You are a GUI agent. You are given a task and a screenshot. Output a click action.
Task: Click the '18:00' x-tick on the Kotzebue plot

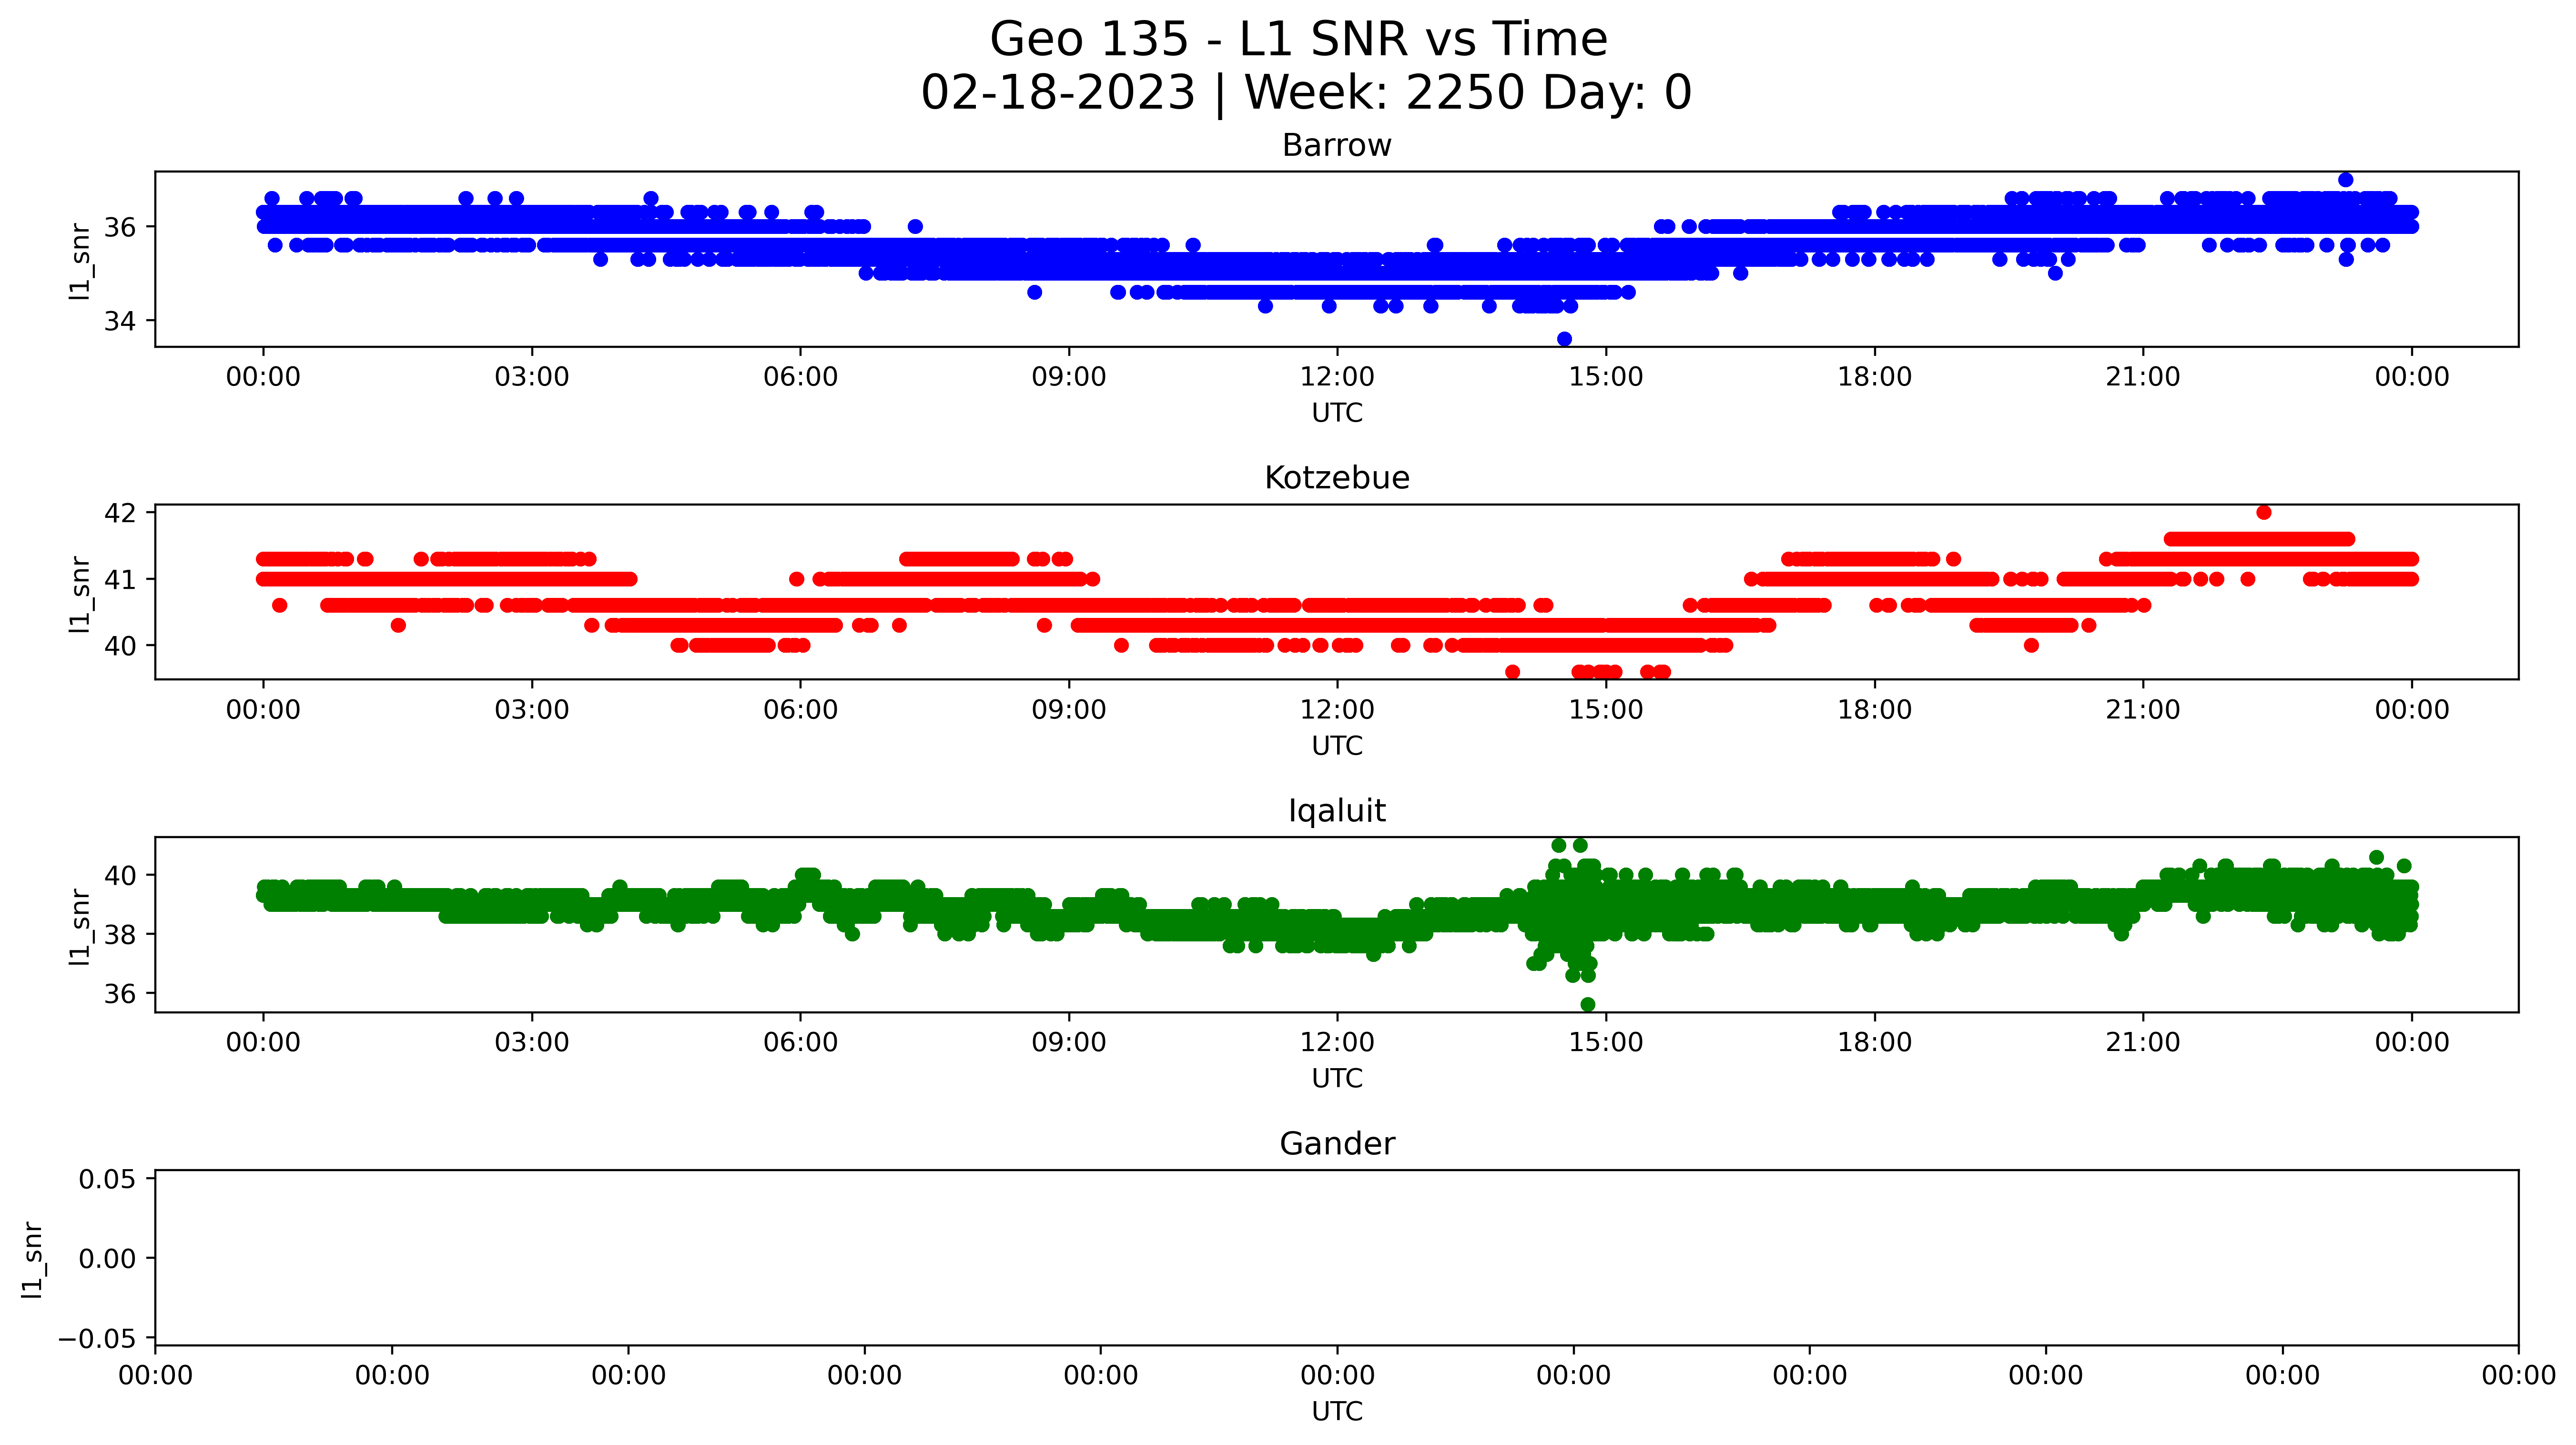[x=1874, y=710]
